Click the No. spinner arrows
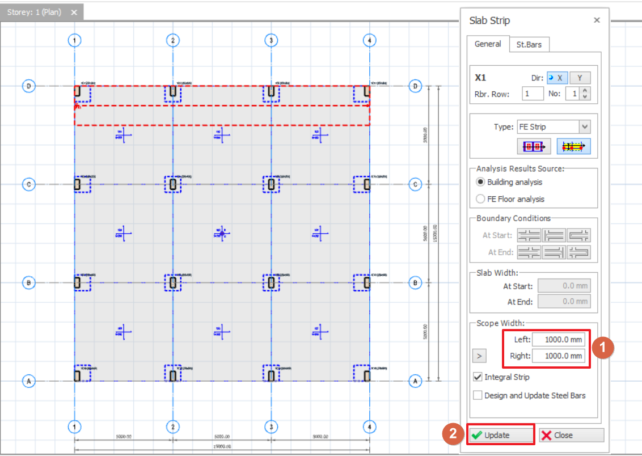This screenshot has height=456, width=642. [x=586, y=94]
